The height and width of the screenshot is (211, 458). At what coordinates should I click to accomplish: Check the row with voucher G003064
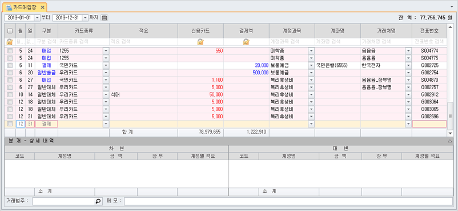10,102
